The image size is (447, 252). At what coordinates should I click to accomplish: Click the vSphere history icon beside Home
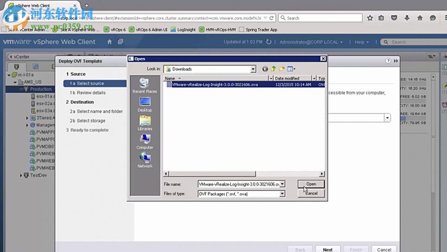(120, 42)
